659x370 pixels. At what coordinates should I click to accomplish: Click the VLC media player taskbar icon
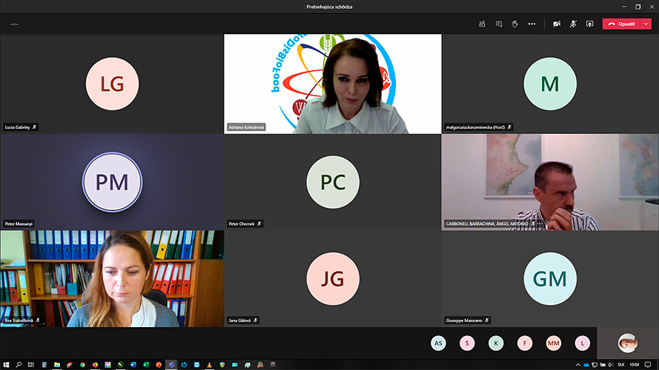tap(210, 365)
